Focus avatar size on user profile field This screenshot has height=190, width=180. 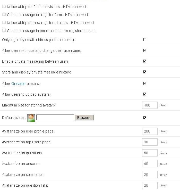tap(150, 131)
